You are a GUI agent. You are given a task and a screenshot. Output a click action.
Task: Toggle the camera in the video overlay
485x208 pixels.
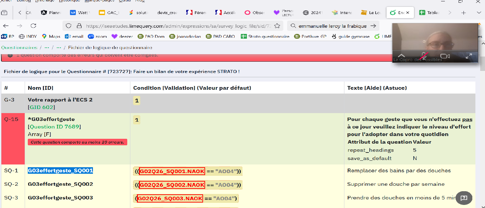(445, 56)
